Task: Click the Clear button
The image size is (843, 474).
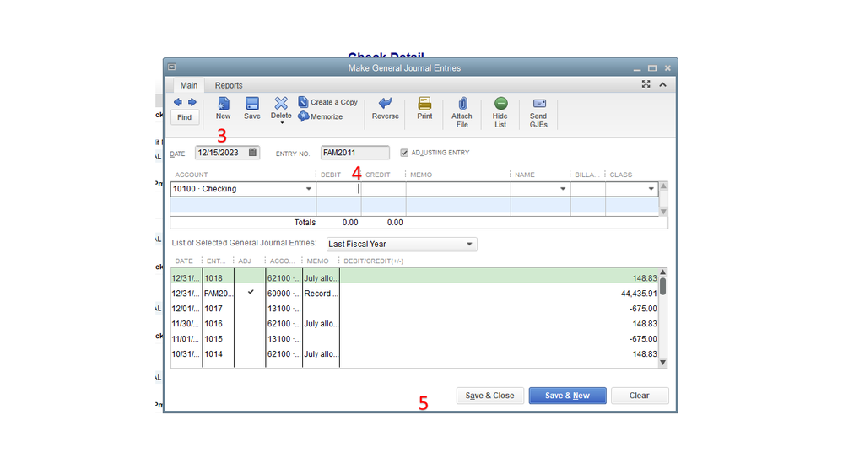Action: (x=640, y=396)
